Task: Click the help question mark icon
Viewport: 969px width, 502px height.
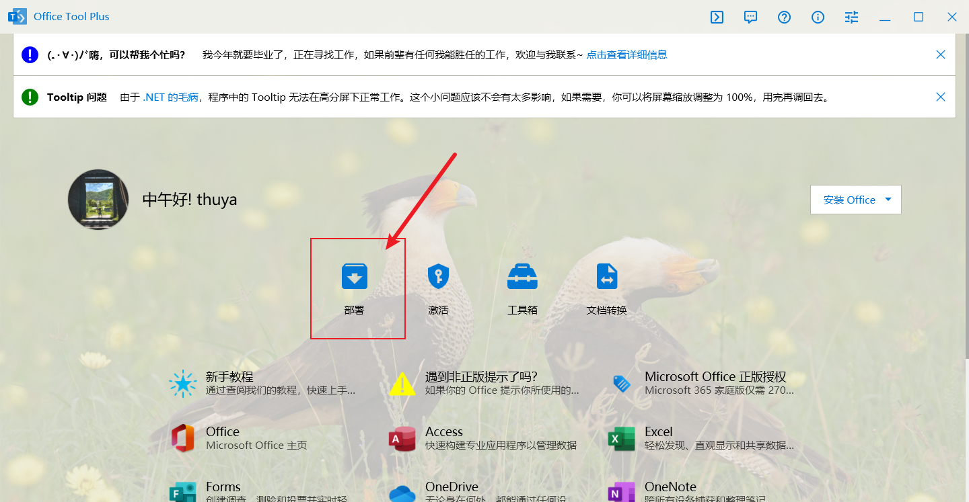Action: click(784, 17)
